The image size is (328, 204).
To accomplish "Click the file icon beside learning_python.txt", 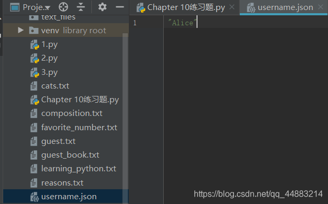I will pos(34,169).
